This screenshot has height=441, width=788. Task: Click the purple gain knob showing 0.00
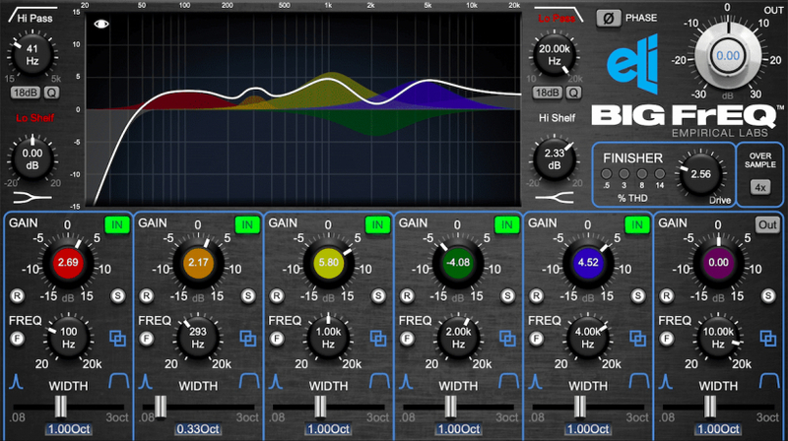(x=718, y=263)
